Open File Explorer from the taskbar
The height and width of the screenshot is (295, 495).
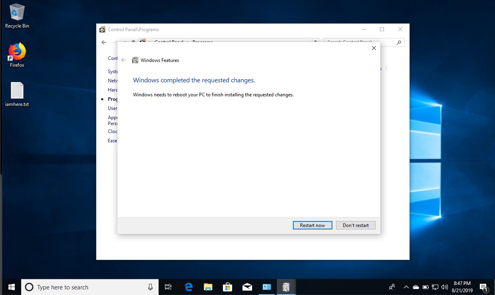208,287
